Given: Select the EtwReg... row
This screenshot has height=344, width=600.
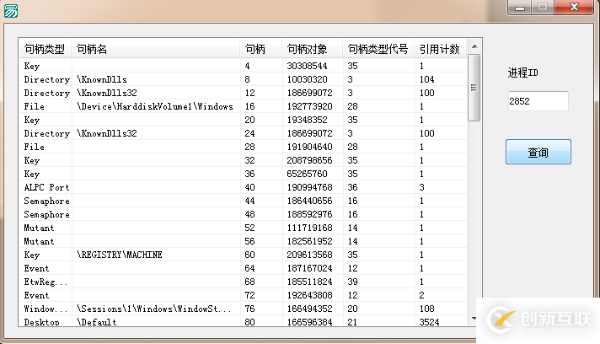Looking at the screenshot, I should tap(243, 282).
